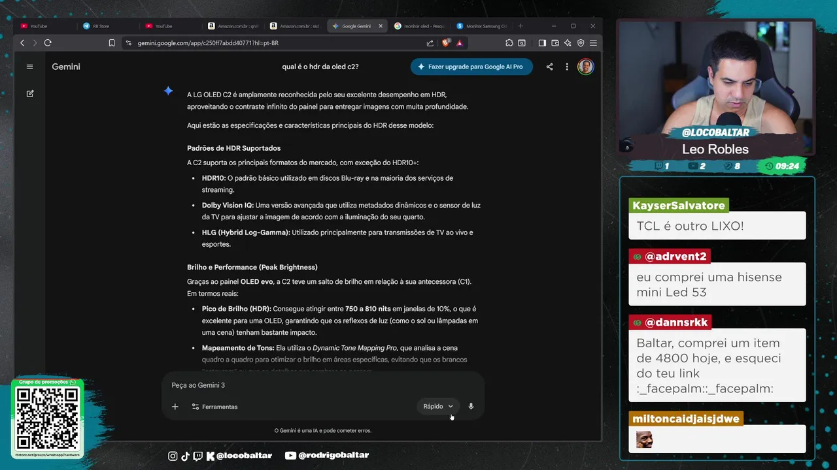
Task: Click the emoji image in miltoncaidjaisjdwe message
Action: [644, 439]
